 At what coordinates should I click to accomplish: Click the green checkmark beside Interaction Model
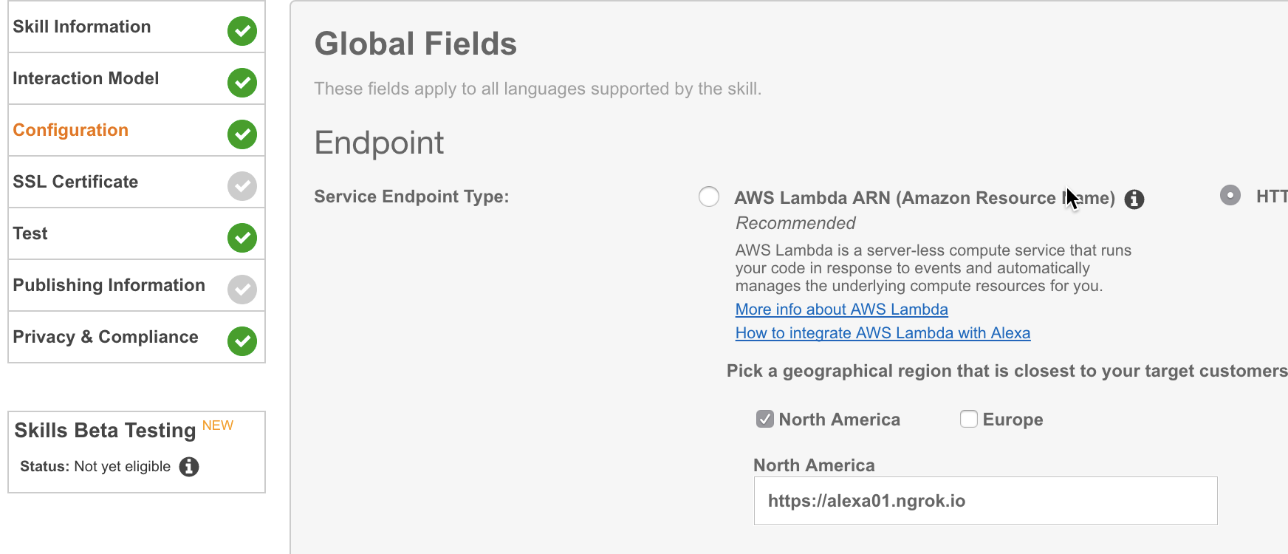coord(242,83)
